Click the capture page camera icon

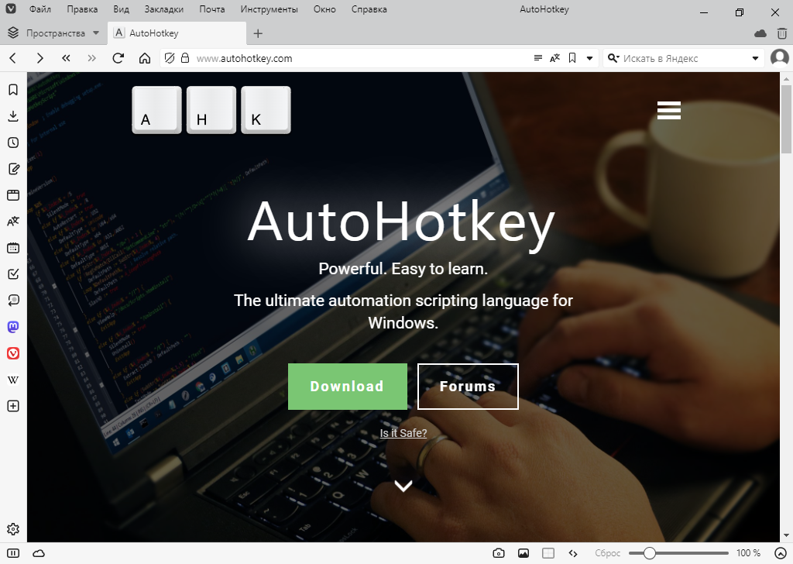[x=499, y=553]
